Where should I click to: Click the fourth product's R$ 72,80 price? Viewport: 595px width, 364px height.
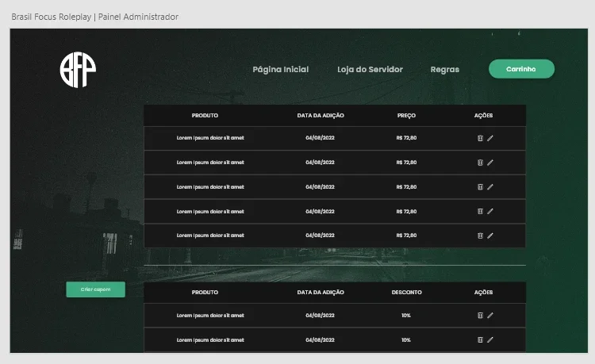(406, 211)
